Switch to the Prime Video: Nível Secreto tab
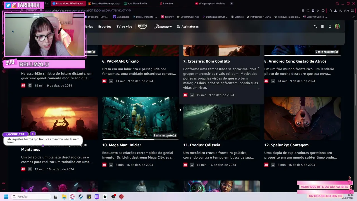The width and height of the screenshot is (357, 201). tap(68, 3)
